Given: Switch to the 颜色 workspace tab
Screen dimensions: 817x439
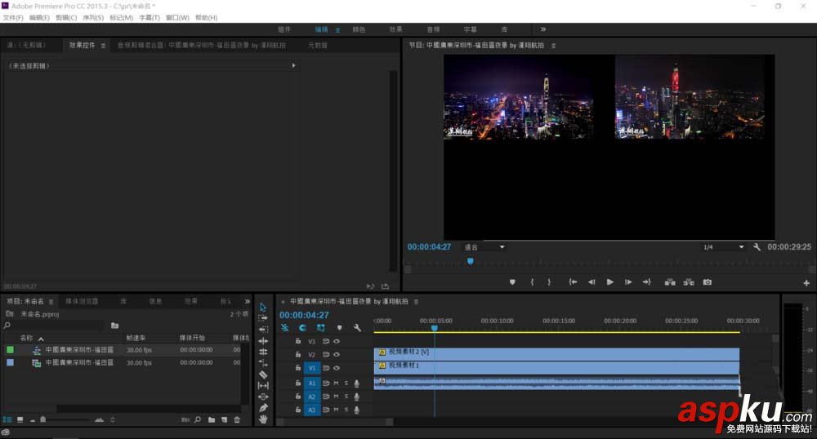Looking at the screenshot, I should [359, 29].
